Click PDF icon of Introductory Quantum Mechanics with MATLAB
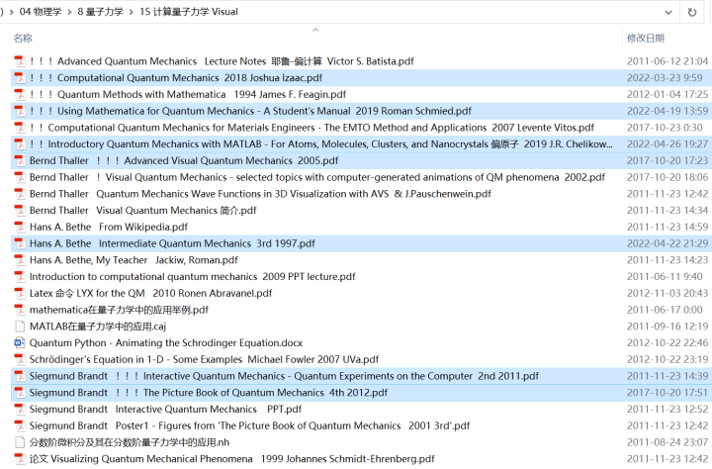 20,144
